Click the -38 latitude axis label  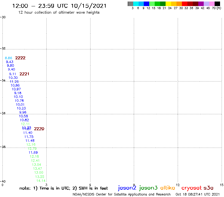(x=3, y=147)
